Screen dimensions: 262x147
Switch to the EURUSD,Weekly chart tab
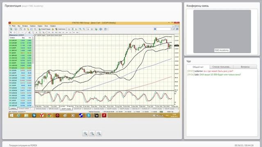(x=41, y=109)
